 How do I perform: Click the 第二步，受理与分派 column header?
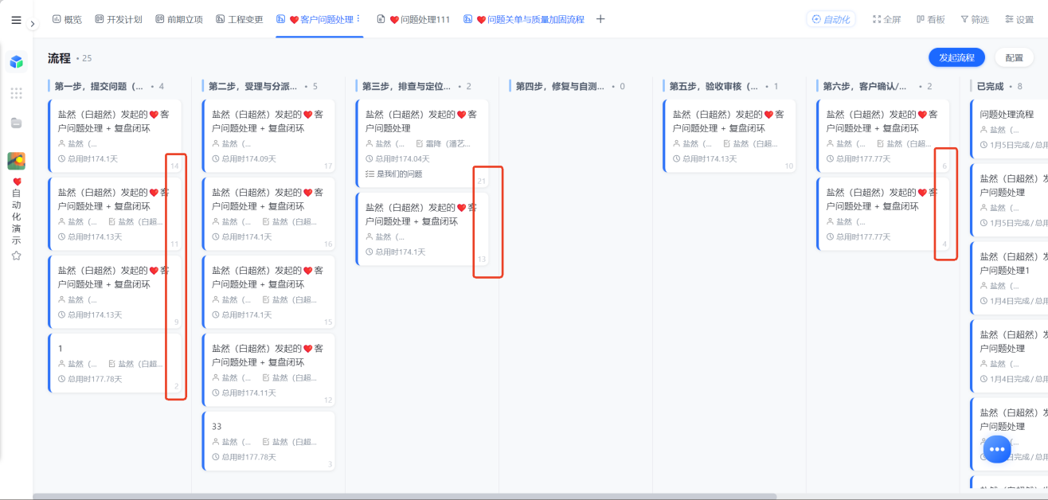(253, 86)
